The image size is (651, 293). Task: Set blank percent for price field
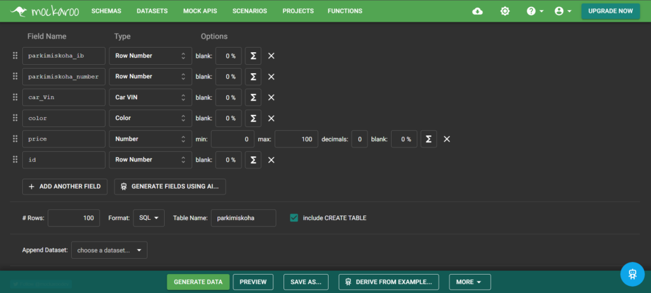[404, 139]
